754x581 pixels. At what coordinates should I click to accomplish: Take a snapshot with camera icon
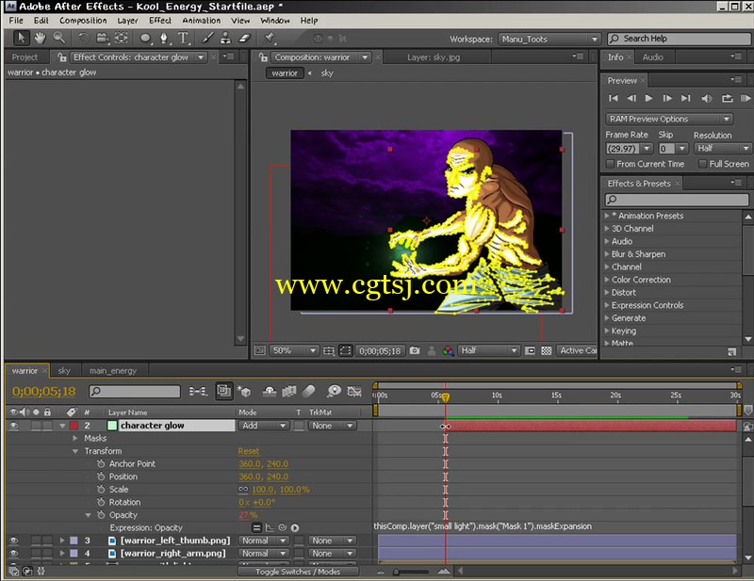pyautogui.click(x=415, y=351)
